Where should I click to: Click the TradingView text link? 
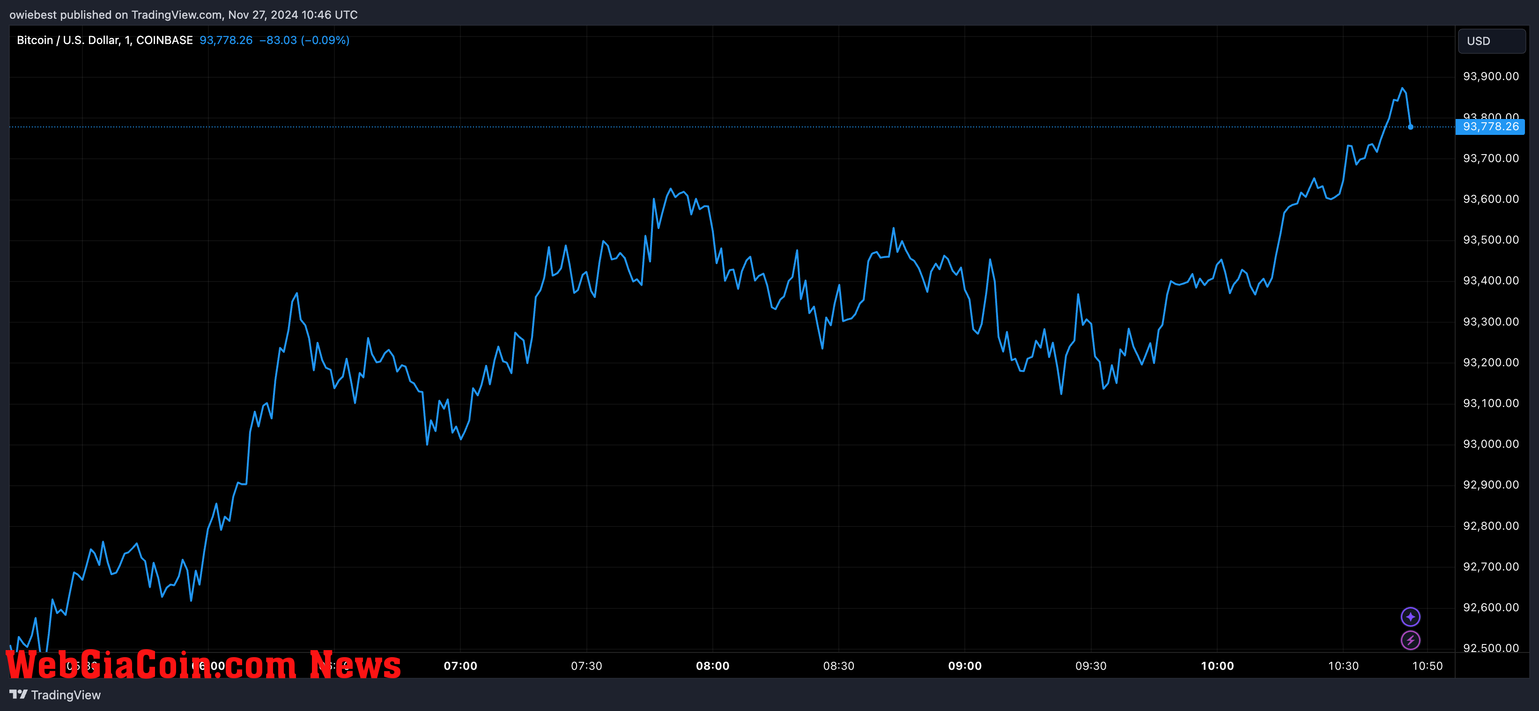pos(66,695)
